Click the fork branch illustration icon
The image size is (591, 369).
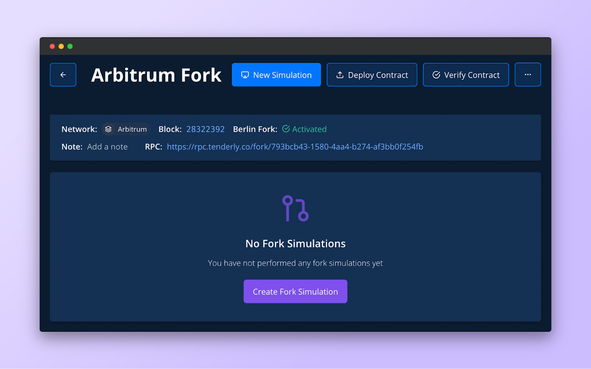[x=295, y=208]
